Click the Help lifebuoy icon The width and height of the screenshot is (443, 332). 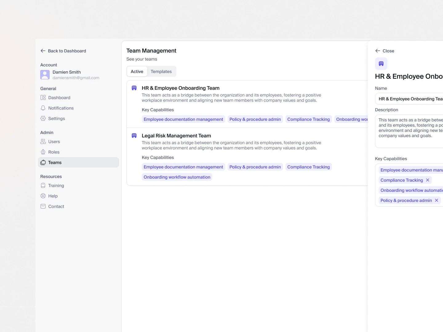coord(43,196)
